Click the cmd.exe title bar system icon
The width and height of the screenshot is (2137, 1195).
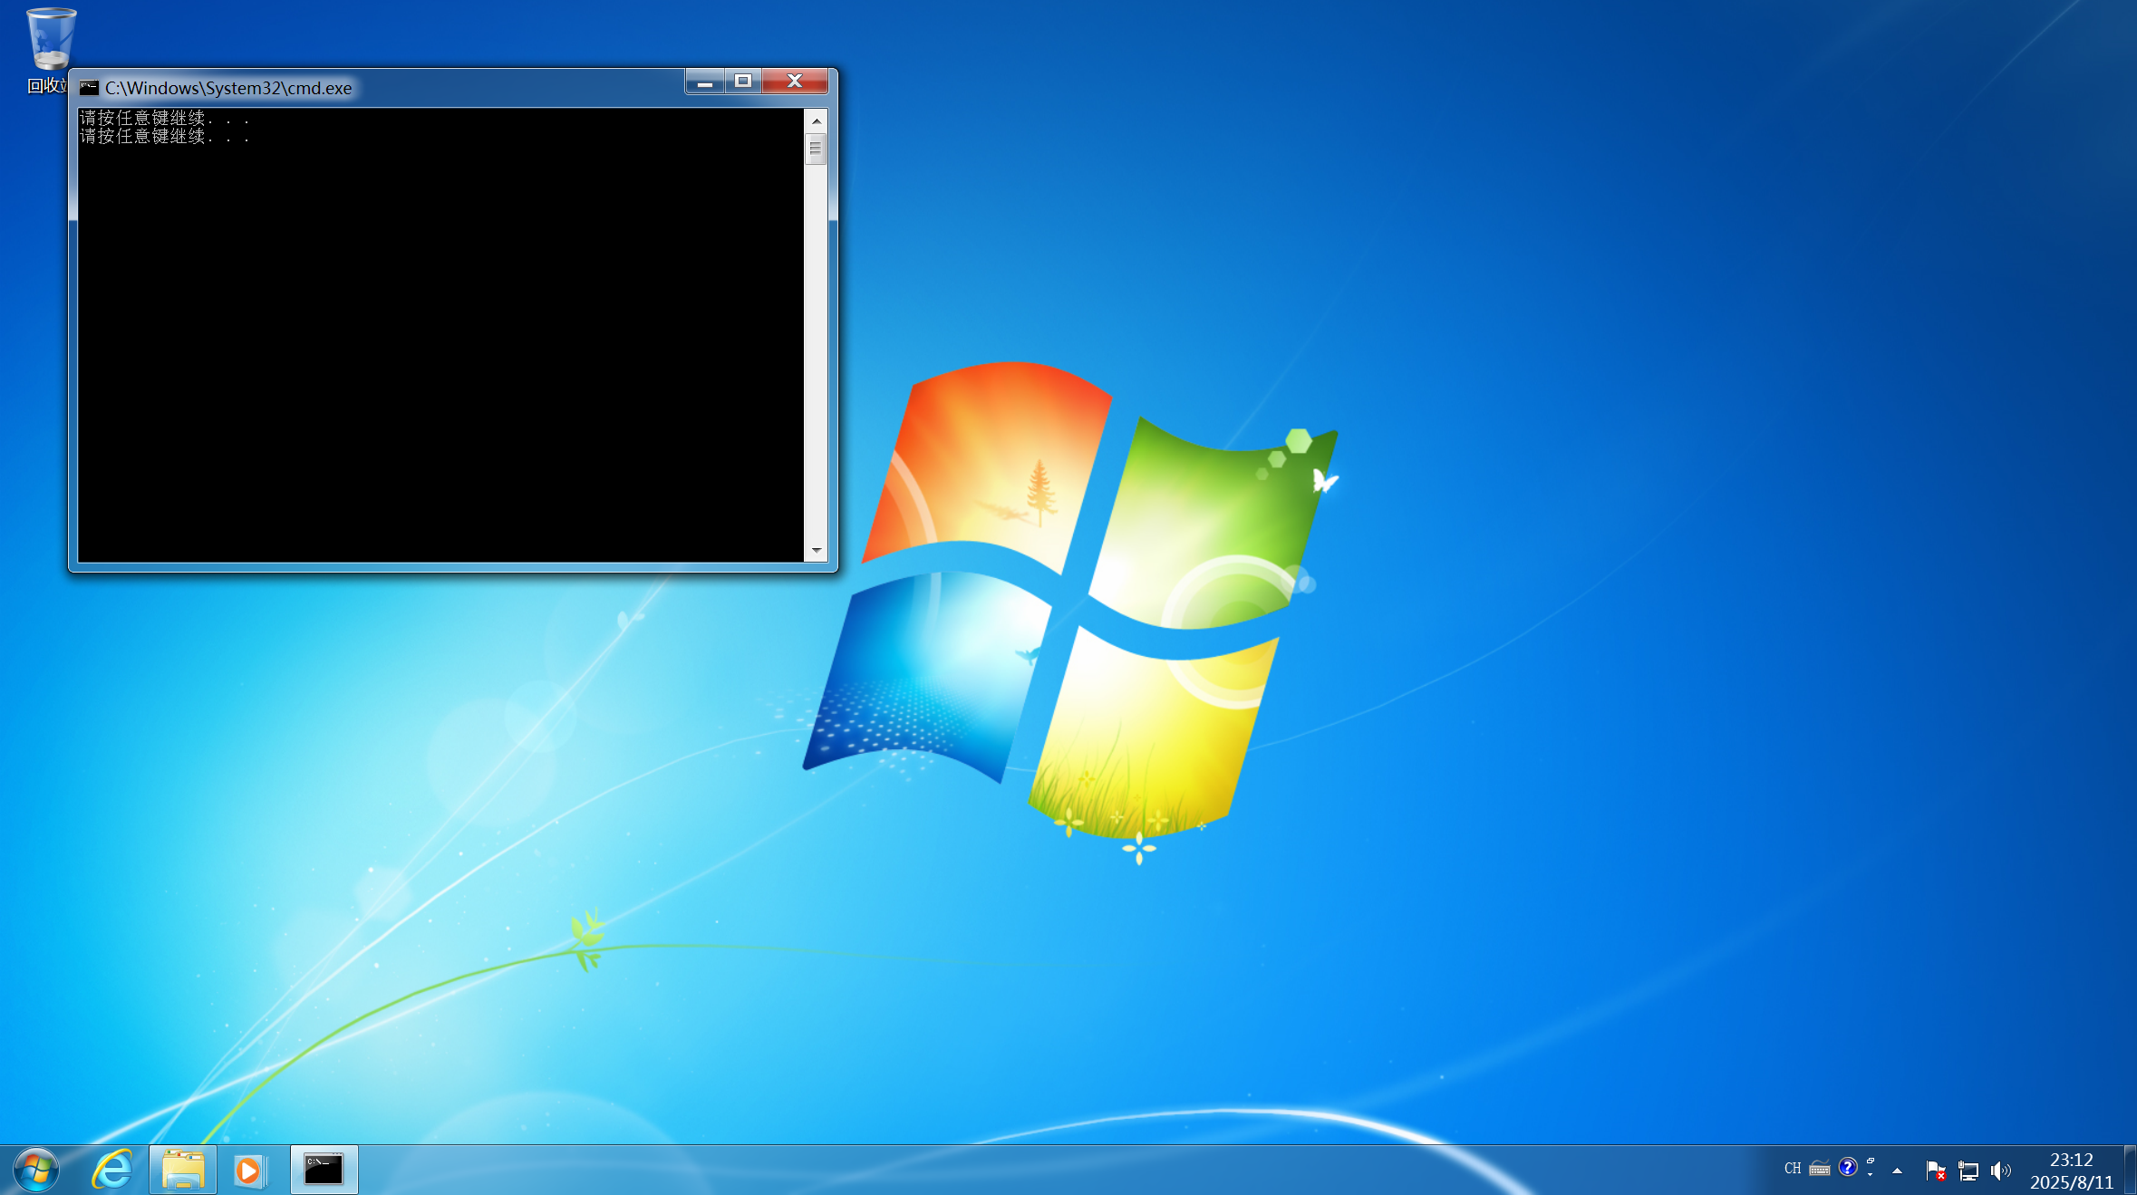point(89,88)
